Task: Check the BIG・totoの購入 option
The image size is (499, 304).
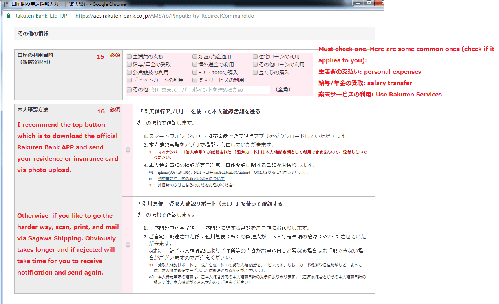Action: (x=195, y=73)
